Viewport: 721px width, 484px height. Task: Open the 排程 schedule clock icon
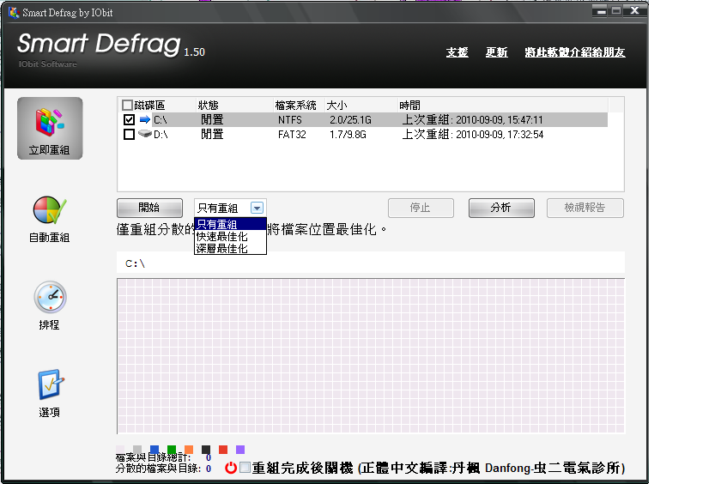[50, 298]
